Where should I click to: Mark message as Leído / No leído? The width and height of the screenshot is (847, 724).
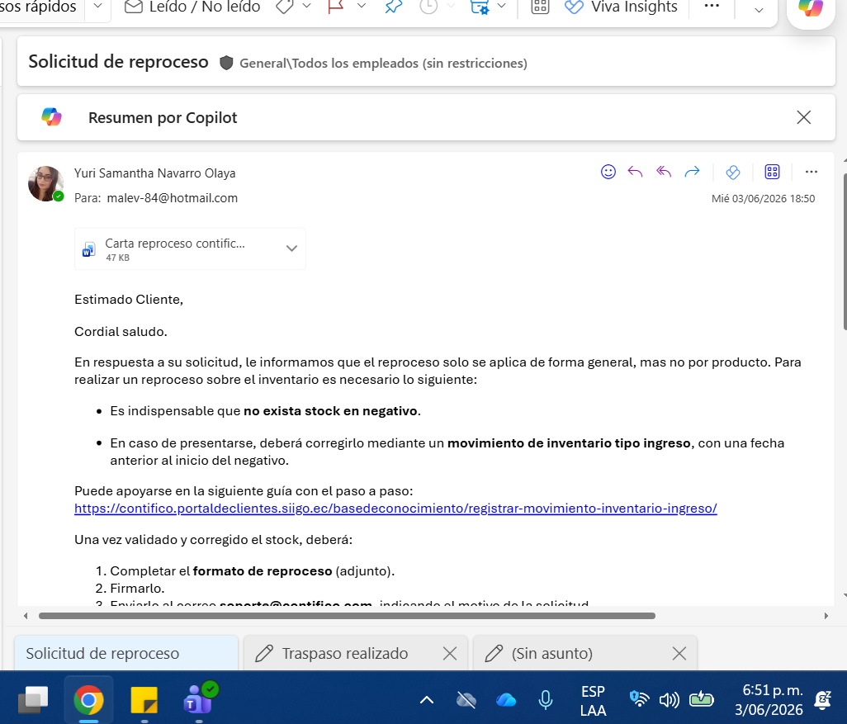point(192,7)
